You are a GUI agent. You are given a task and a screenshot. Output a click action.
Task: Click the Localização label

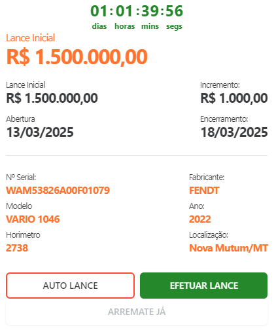click(x=209, y=235)
